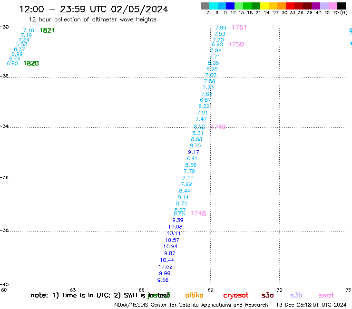
Task: Click the purple swatch in the color scale
Action: point(316,6)
